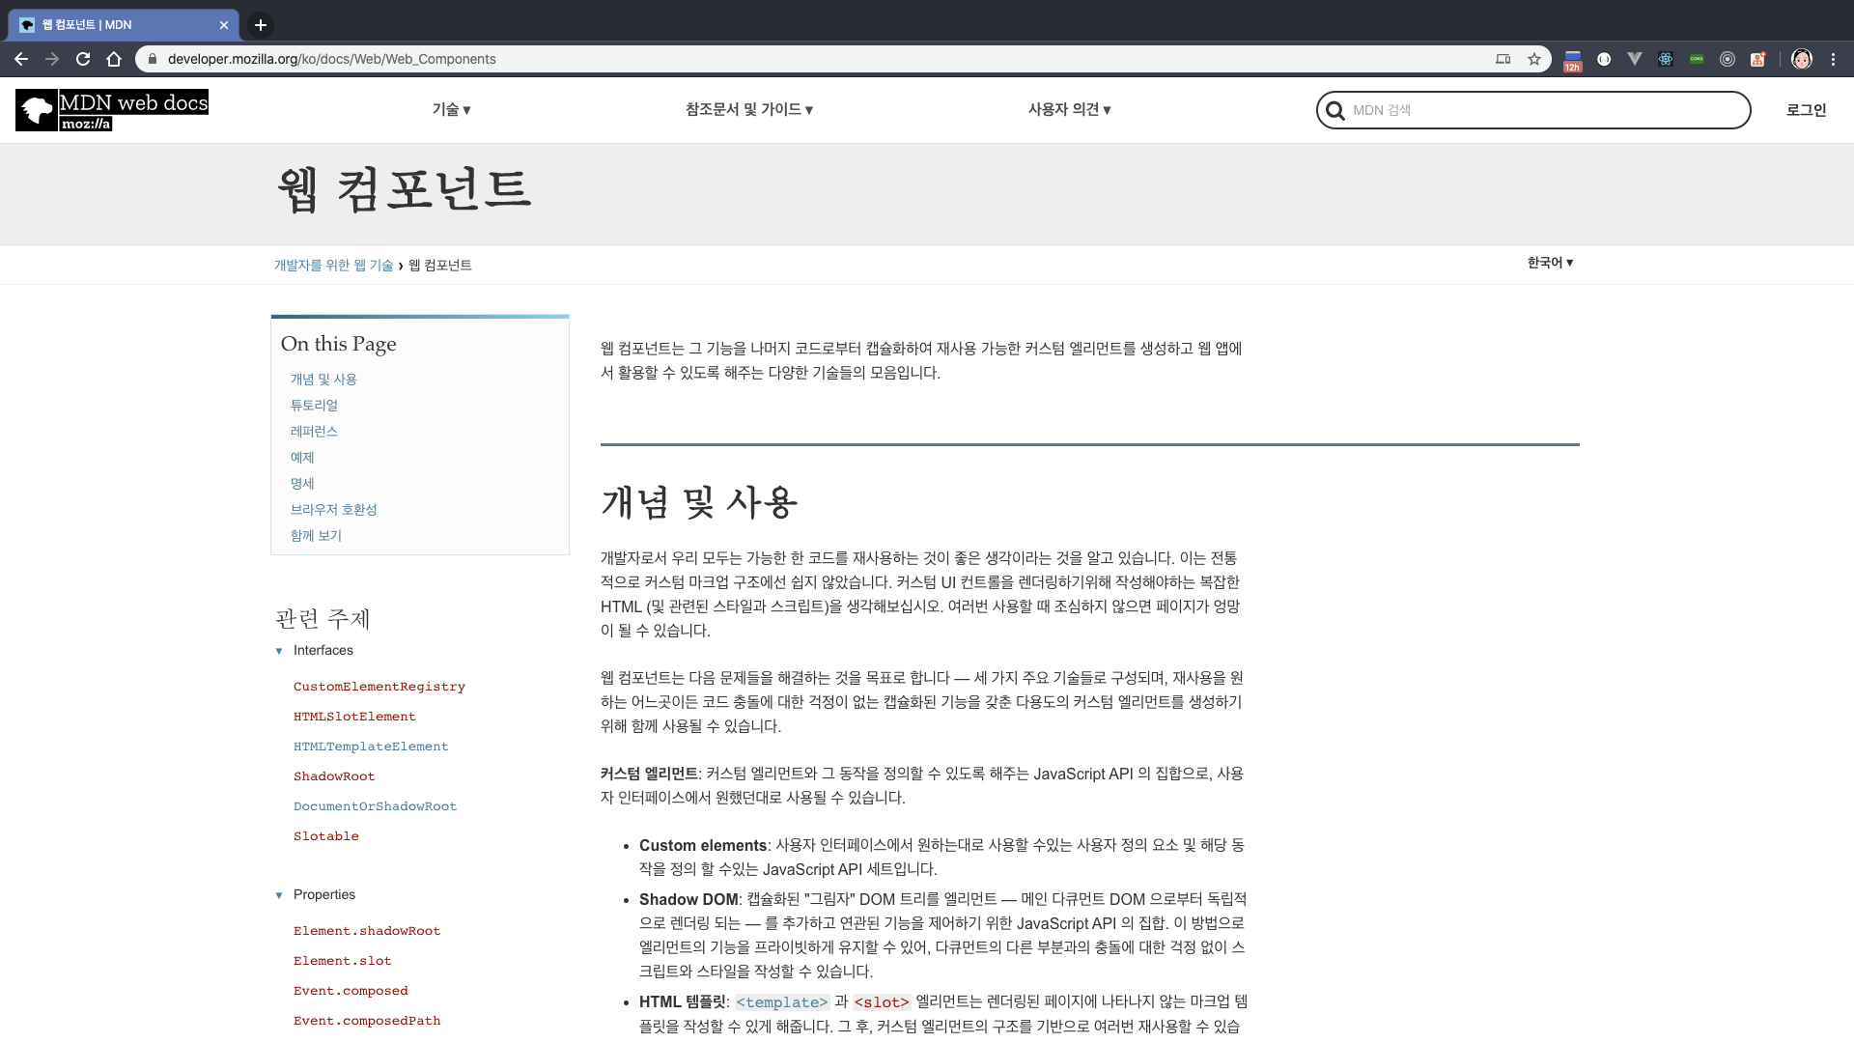Follow the 브라우저 호환성 link in On this Page
1854x1043 pixels.
tap(333, 510)
